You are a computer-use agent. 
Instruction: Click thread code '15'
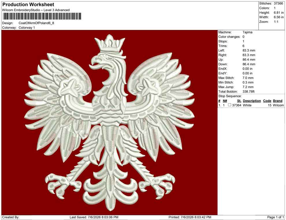tap(270, 105)
